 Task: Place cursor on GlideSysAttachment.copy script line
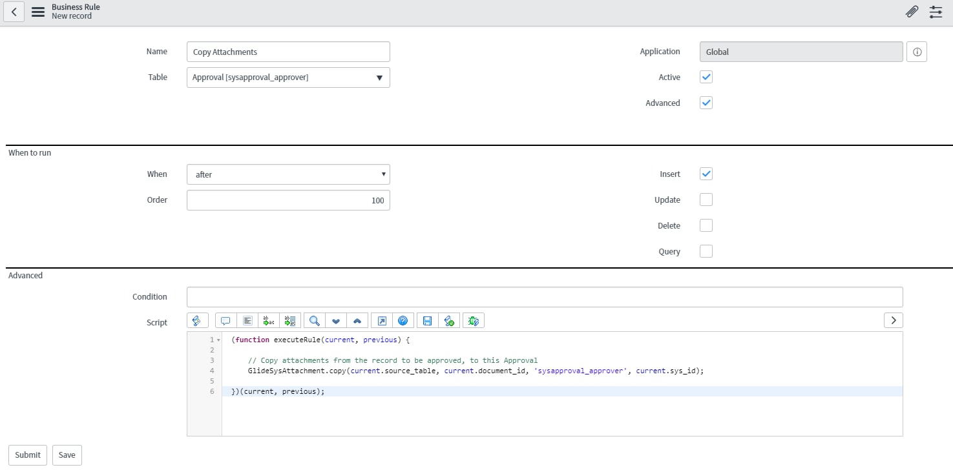pos(476,371)
